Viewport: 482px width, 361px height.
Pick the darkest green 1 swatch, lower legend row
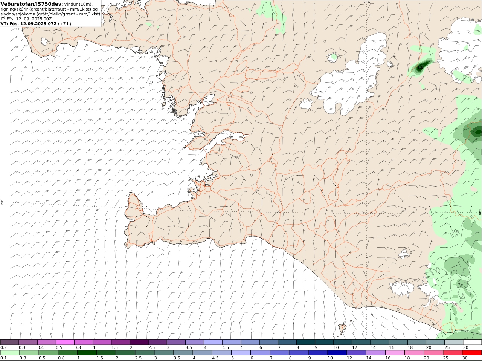pyautogui.click(x=87, y=353)
